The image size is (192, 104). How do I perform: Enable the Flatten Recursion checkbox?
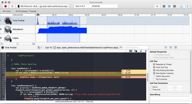click(154, 76)
